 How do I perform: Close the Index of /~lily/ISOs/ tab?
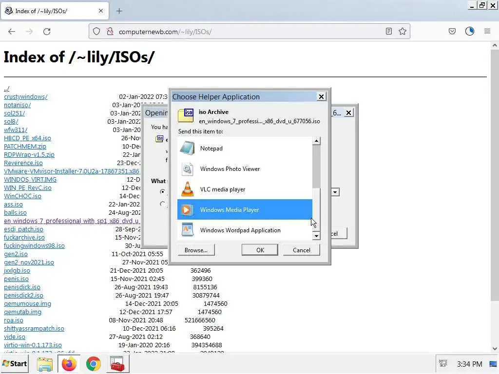click(101, 11)
